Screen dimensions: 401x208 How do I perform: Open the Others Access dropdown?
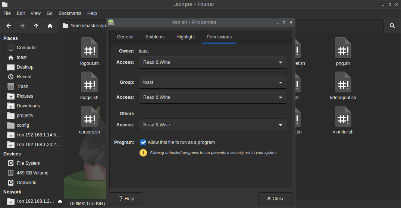click(213, 125)
